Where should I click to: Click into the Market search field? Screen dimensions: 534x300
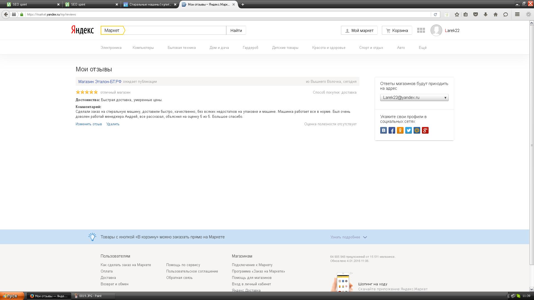tap(175, 31)
